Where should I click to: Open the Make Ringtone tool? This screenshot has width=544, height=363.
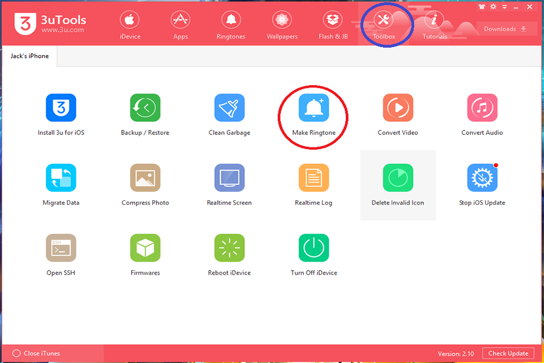pyautogui.click(x=313, y=108)
